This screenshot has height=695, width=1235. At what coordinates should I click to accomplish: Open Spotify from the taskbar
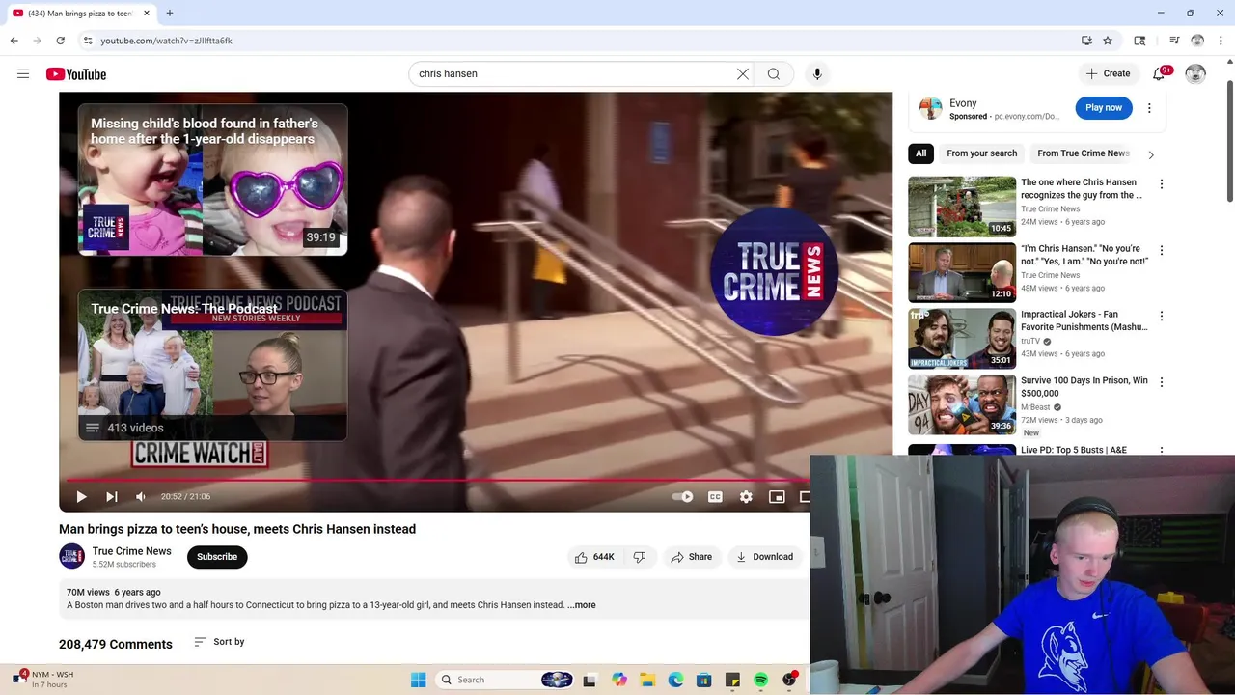(760, 680)
